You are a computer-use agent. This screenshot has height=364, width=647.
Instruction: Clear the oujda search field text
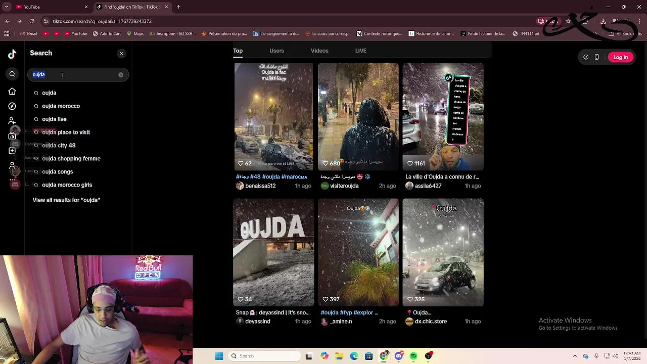(121, 75)
